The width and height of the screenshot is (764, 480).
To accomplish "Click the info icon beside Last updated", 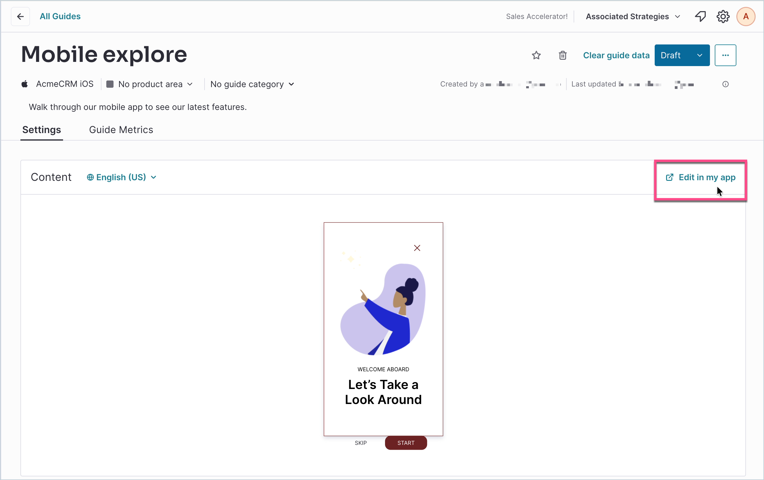I will click(725, 84).
